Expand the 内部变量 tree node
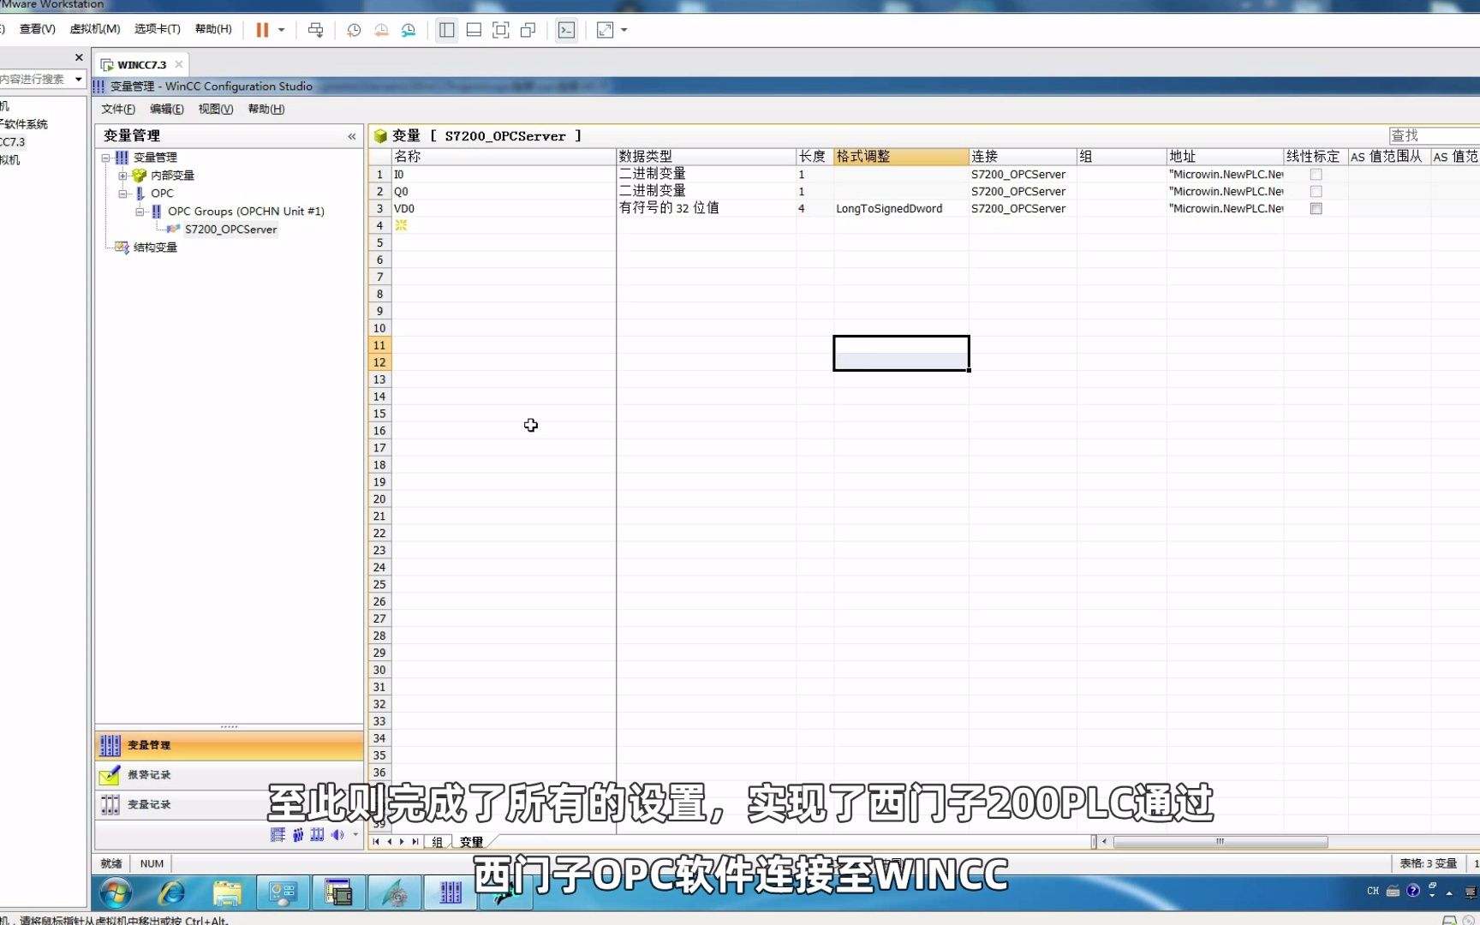This screenshot has width=1480, height=925. click(123, 175)
